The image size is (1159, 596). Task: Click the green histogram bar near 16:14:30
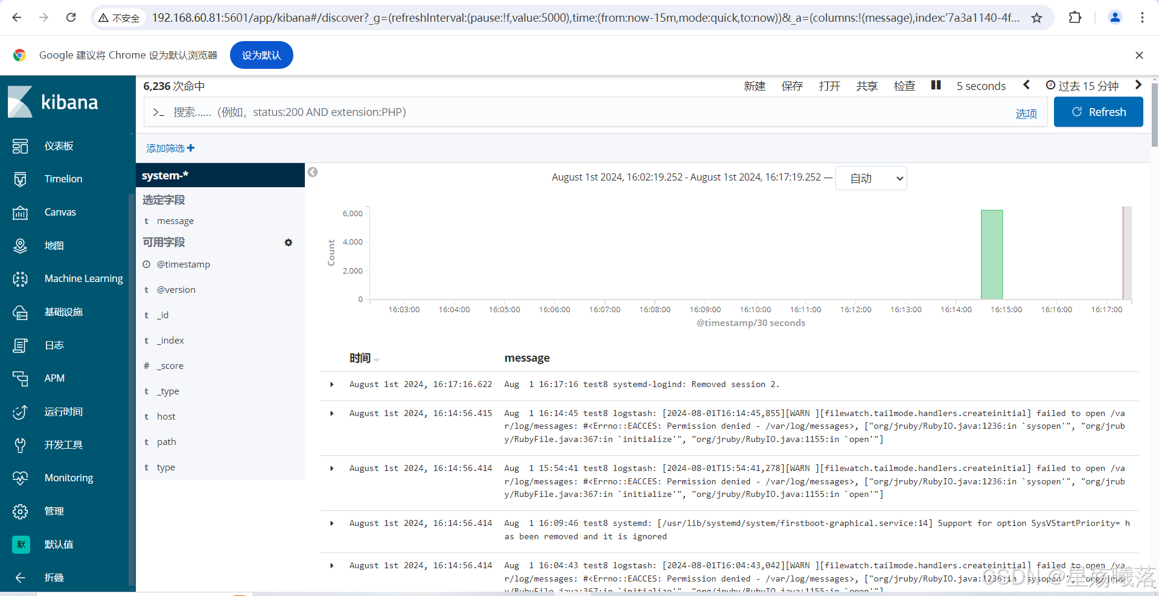coord(992,254)
